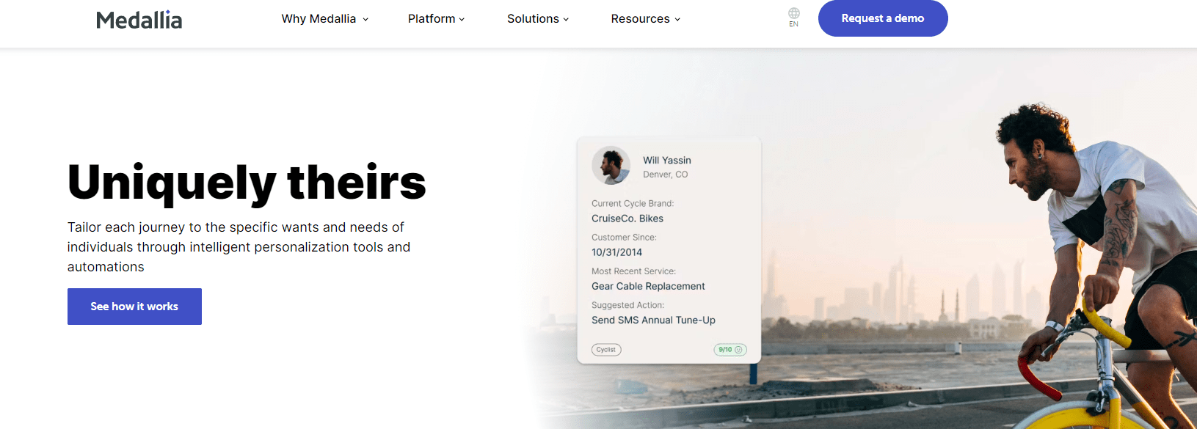Click Will Yassin's profile avatar
Screen dimensions: 1197x429
pyautogui.click(x=611, y=165)
